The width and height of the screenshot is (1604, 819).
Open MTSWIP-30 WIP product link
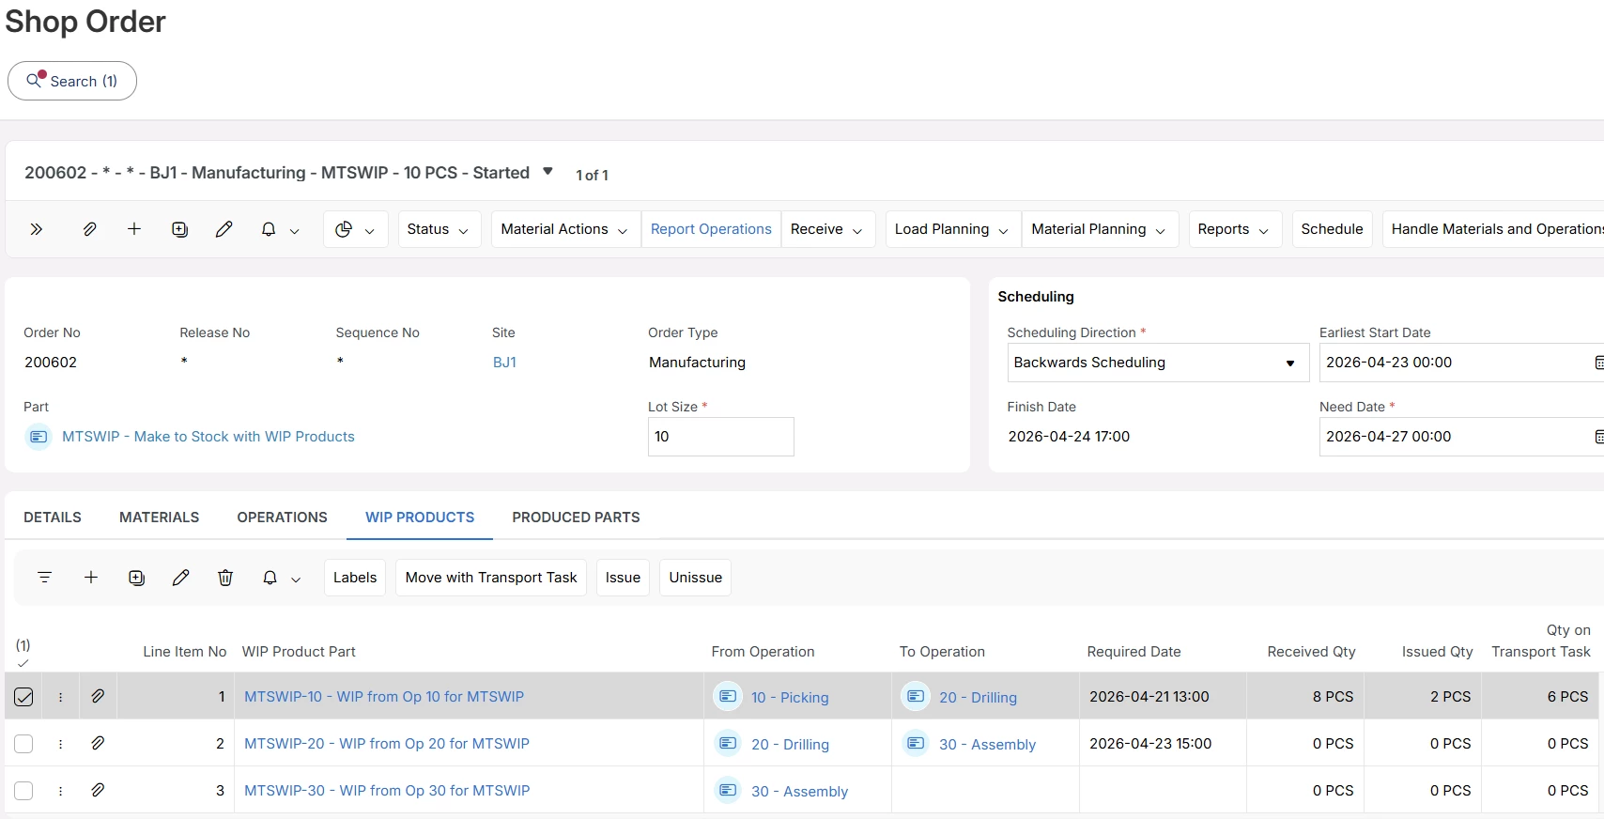click(x=387, y=791)
